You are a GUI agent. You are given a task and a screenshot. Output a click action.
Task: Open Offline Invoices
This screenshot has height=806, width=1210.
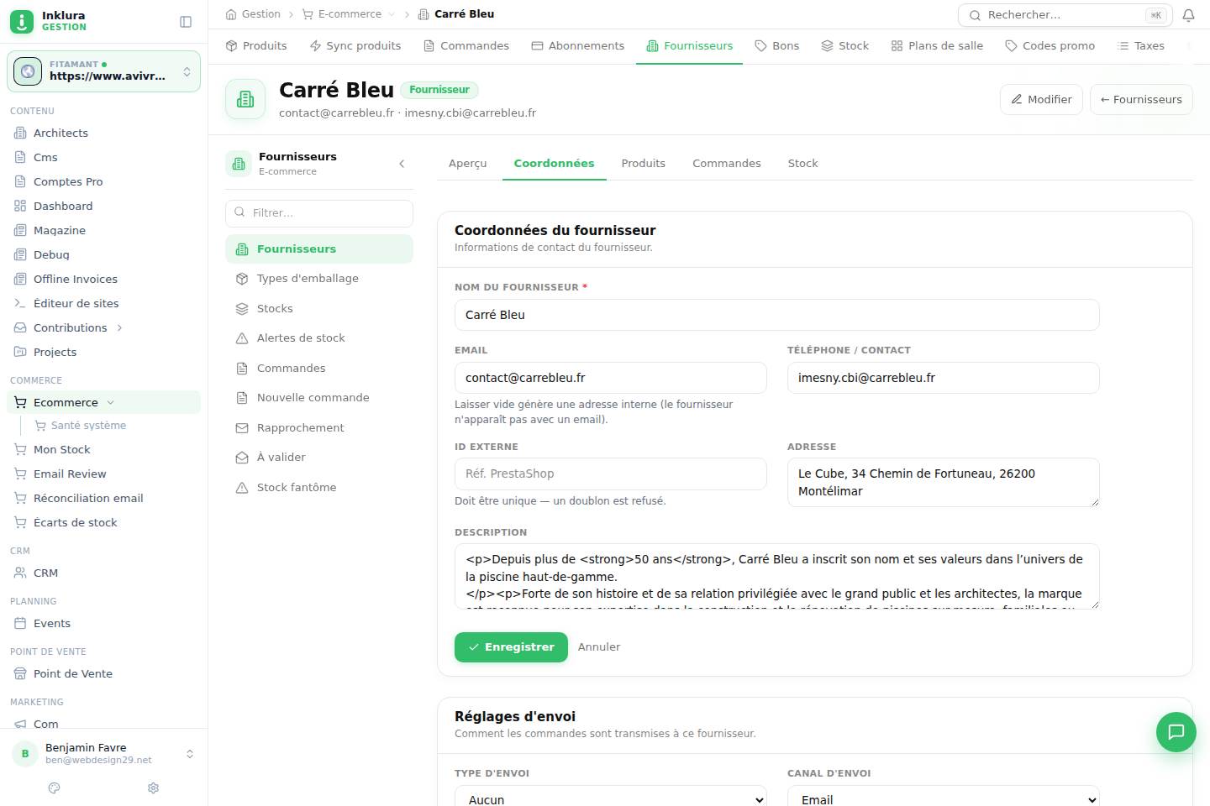(103, 279)
